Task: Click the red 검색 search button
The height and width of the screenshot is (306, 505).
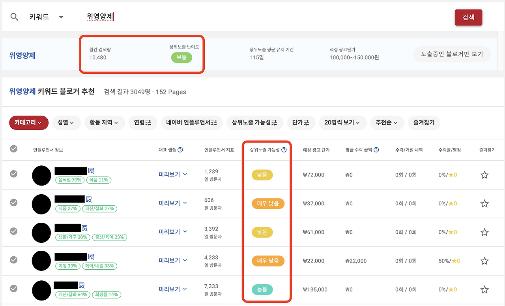Action: [468, 17]
